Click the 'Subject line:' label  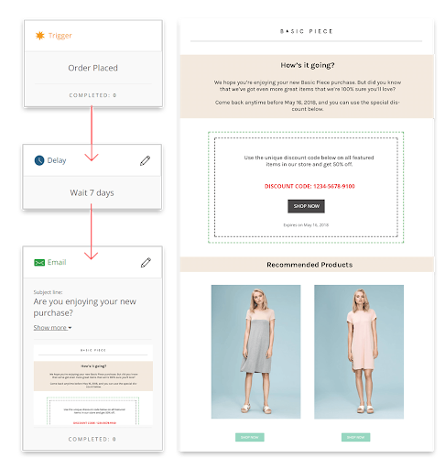(48, 292)
